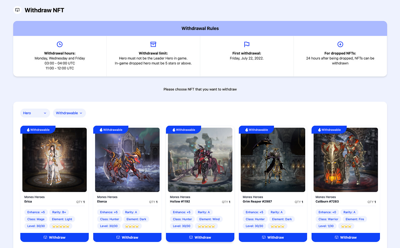Click the star rating on Grim Reaper #2987 card
This screenshot has height=248, width=400.
277,226
